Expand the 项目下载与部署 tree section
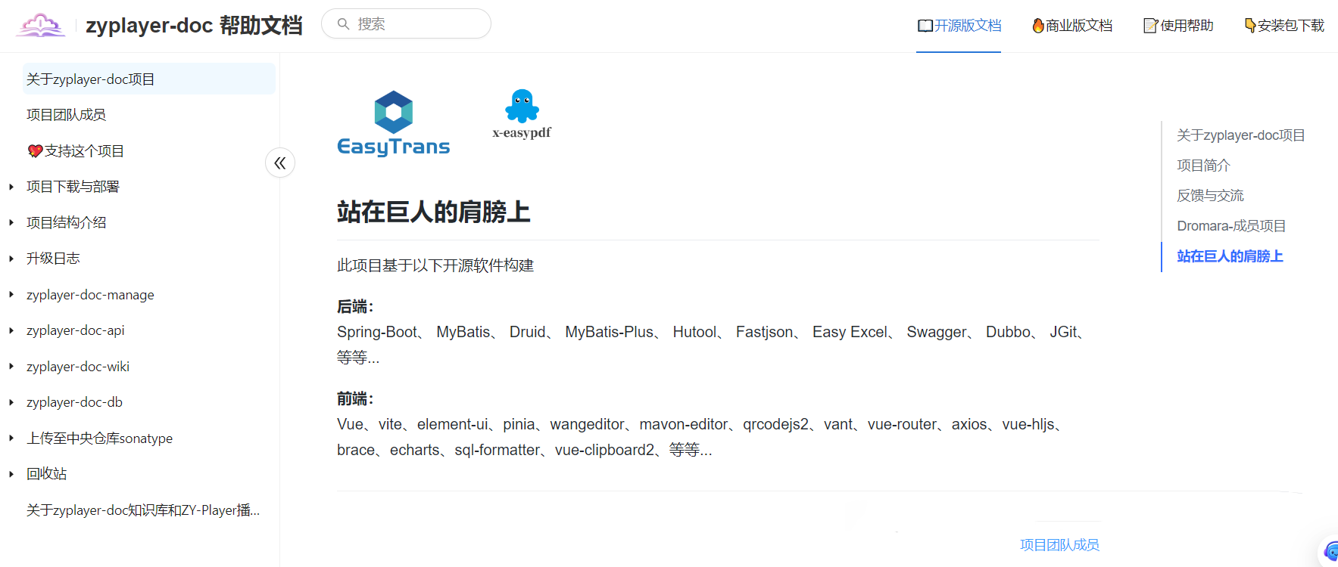Viewport: 1338px width, 567px height. pyautogui.click(x=11, y=187)
